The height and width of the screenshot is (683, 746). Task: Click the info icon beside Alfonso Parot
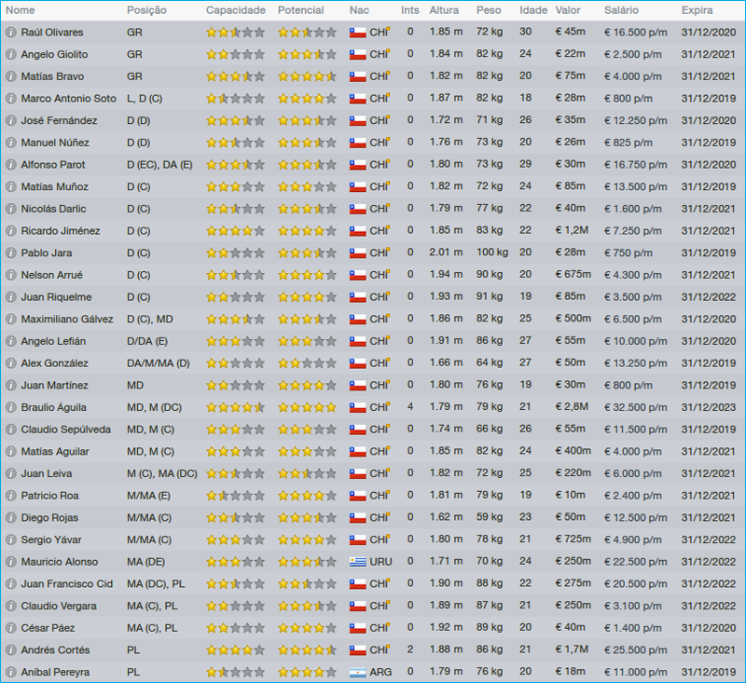[x=10, y=164]
